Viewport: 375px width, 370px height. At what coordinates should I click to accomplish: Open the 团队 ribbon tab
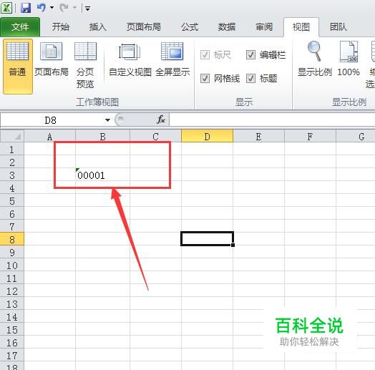(x=339, y=26)
